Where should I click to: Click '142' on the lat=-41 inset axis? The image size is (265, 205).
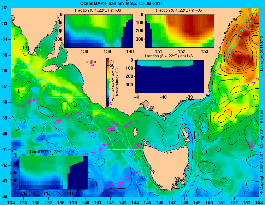(24, 193)
